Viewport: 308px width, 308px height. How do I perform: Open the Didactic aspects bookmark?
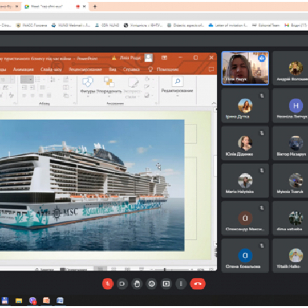coord(185,25)
